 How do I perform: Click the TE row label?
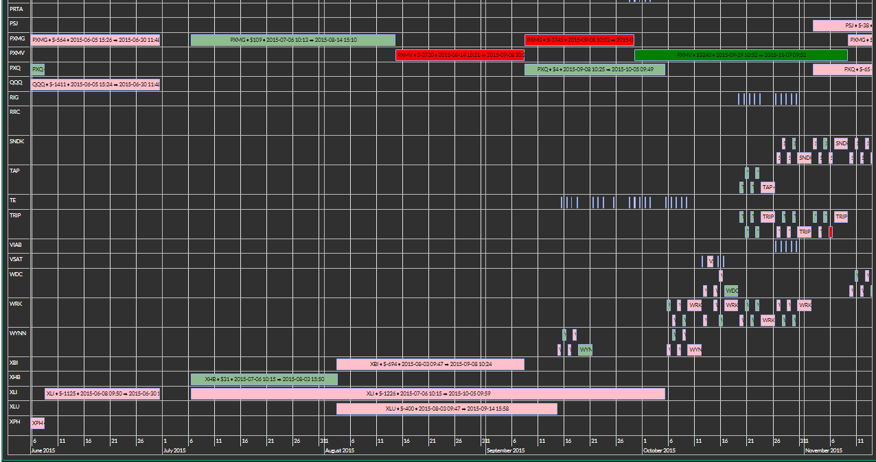12,200
